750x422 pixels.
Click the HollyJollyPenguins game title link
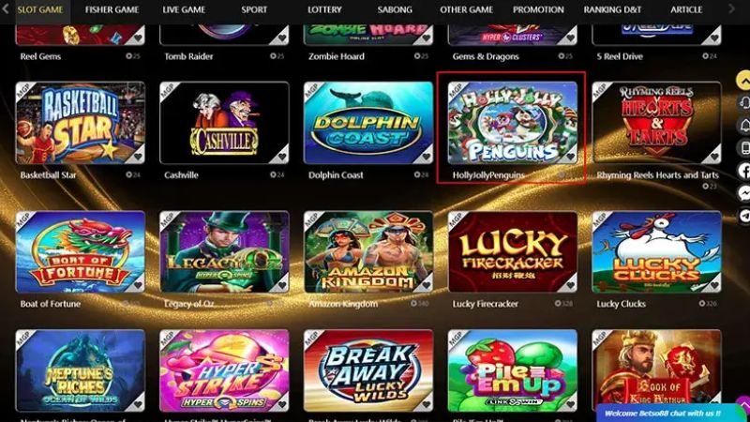point(488,175)
